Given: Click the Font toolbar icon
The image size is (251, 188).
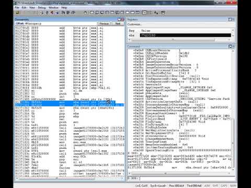Looking at the screenshot, I should (x=156, y=13).
